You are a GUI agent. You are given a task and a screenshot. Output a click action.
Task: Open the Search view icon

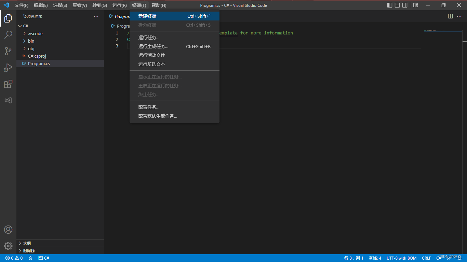[8, 35]
